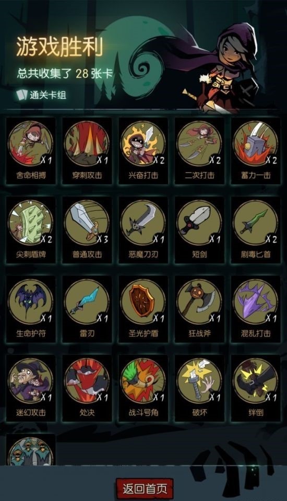Tap the 混乱打击 purple card
The image size is (287, 501).
pyautogui.click(x=256, y=309)
